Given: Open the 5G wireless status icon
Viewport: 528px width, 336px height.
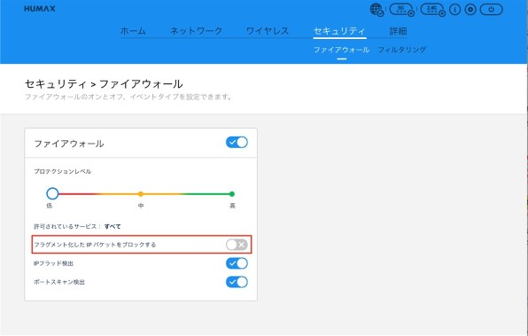Looking at the screenshot, I should click(x=401, y=10).
